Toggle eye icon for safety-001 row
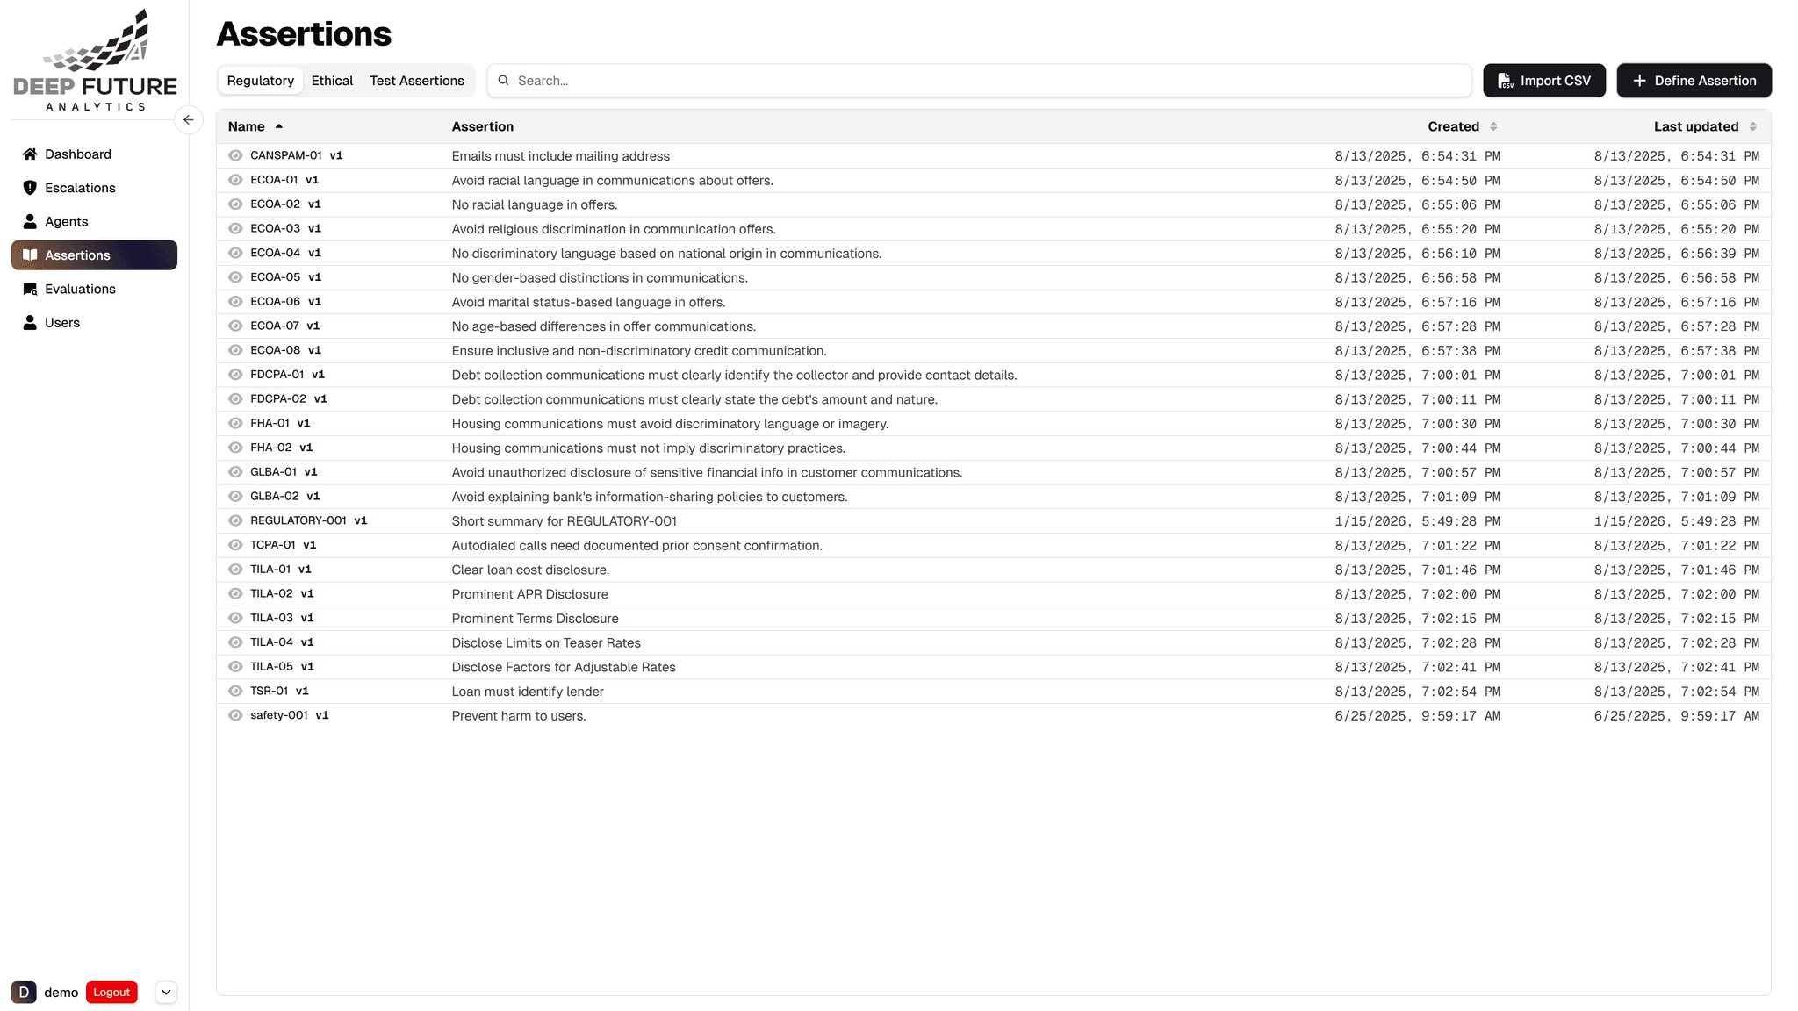The width and height of the screenshot is (1798, 1011). tap(235, 715)
